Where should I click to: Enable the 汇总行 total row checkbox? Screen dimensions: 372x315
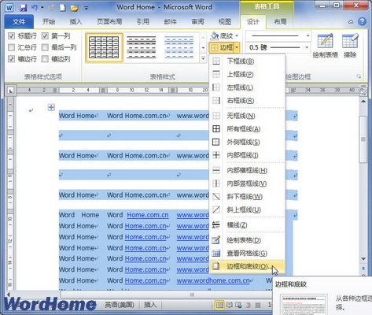[x=11, y=47]
